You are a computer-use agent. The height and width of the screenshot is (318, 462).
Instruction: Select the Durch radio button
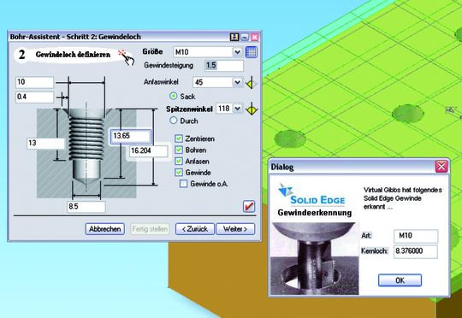point(174,121)
